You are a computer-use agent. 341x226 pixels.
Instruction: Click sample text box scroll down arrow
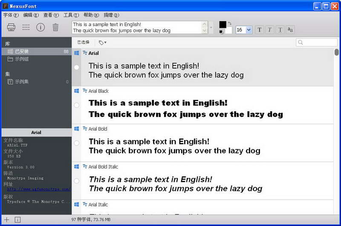tap(205, 31)
